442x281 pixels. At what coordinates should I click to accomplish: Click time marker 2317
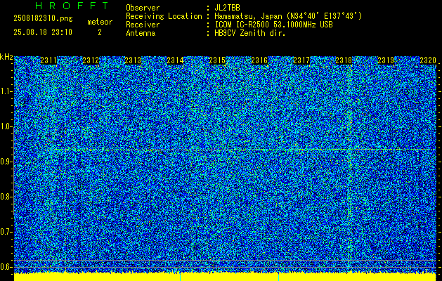[301, 60]
